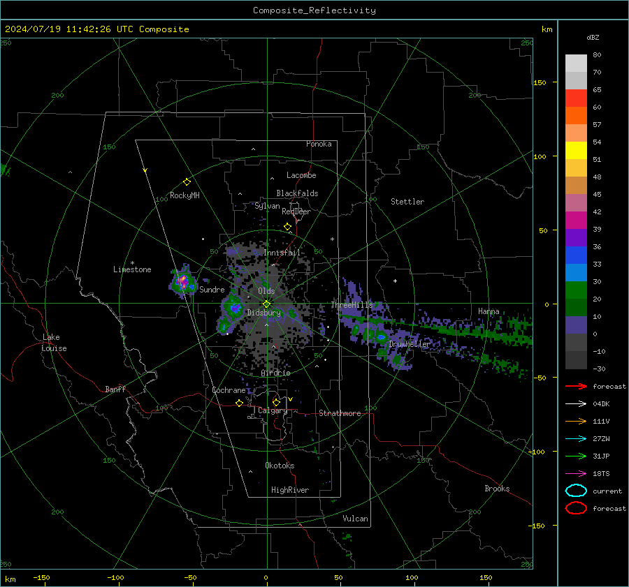Click the Drumheller label
The width and height of the screenshot is (629, 587).
(409, 344)
